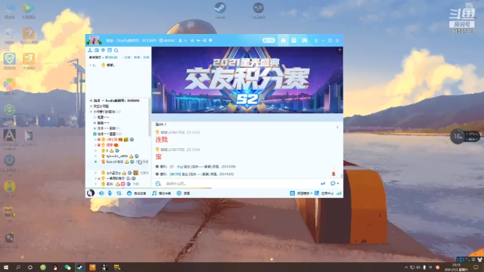The height and width of the screenshot is (272, 484).
Task: Collapse the third top-level channel node
Action: pos(91,112)
